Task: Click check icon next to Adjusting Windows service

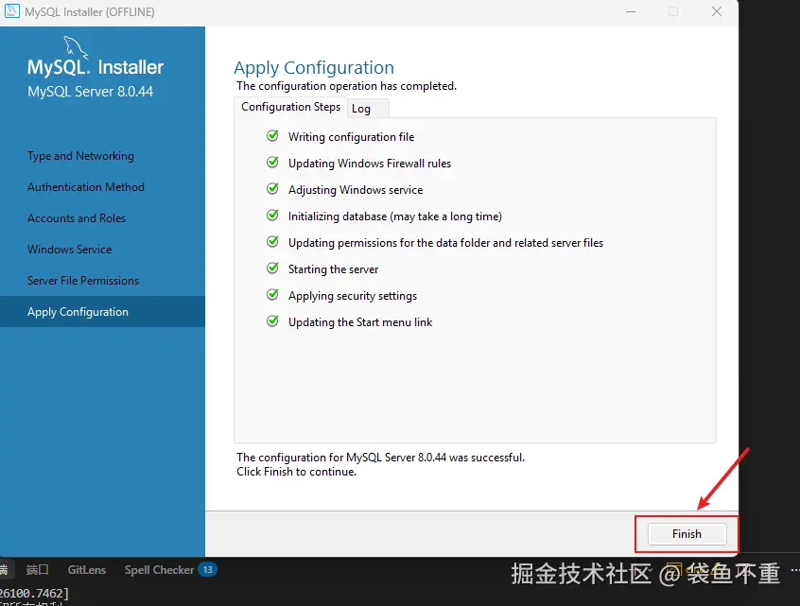Action: [x=273, y=189]
